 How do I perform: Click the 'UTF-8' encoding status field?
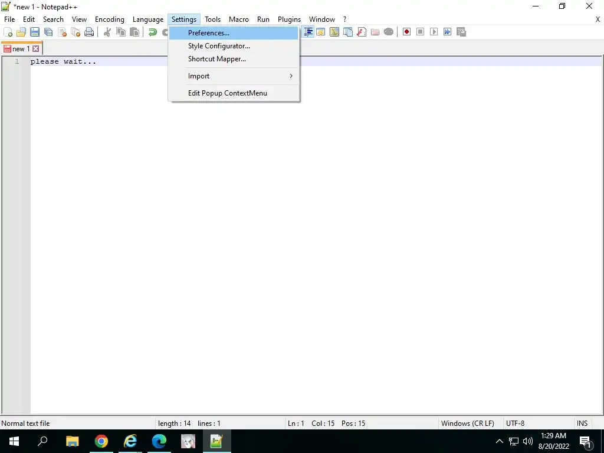pos(516,424)
